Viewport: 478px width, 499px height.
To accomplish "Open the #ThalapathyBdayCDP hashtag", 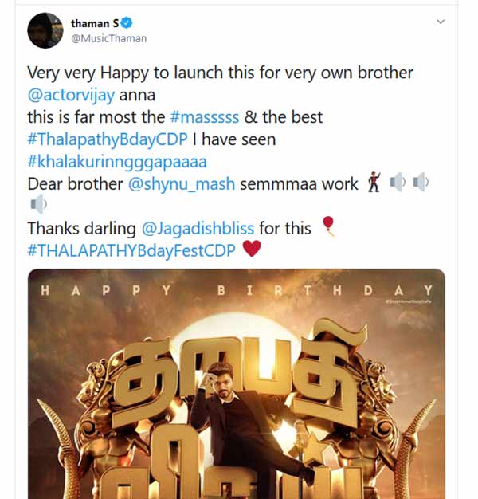I will (108, 139).
